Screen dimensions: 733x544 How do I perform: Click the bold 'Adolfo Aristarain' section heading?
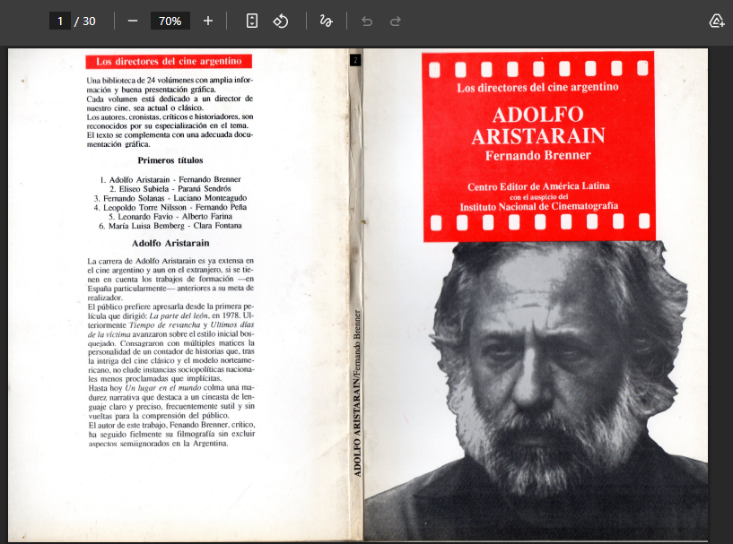(x=170, y=243)
